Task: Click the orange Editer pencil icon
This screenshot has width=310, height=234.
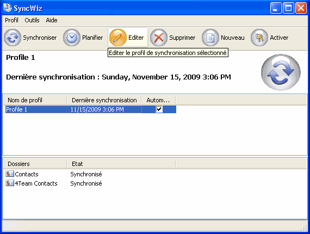Action: [x=118, y=38]
